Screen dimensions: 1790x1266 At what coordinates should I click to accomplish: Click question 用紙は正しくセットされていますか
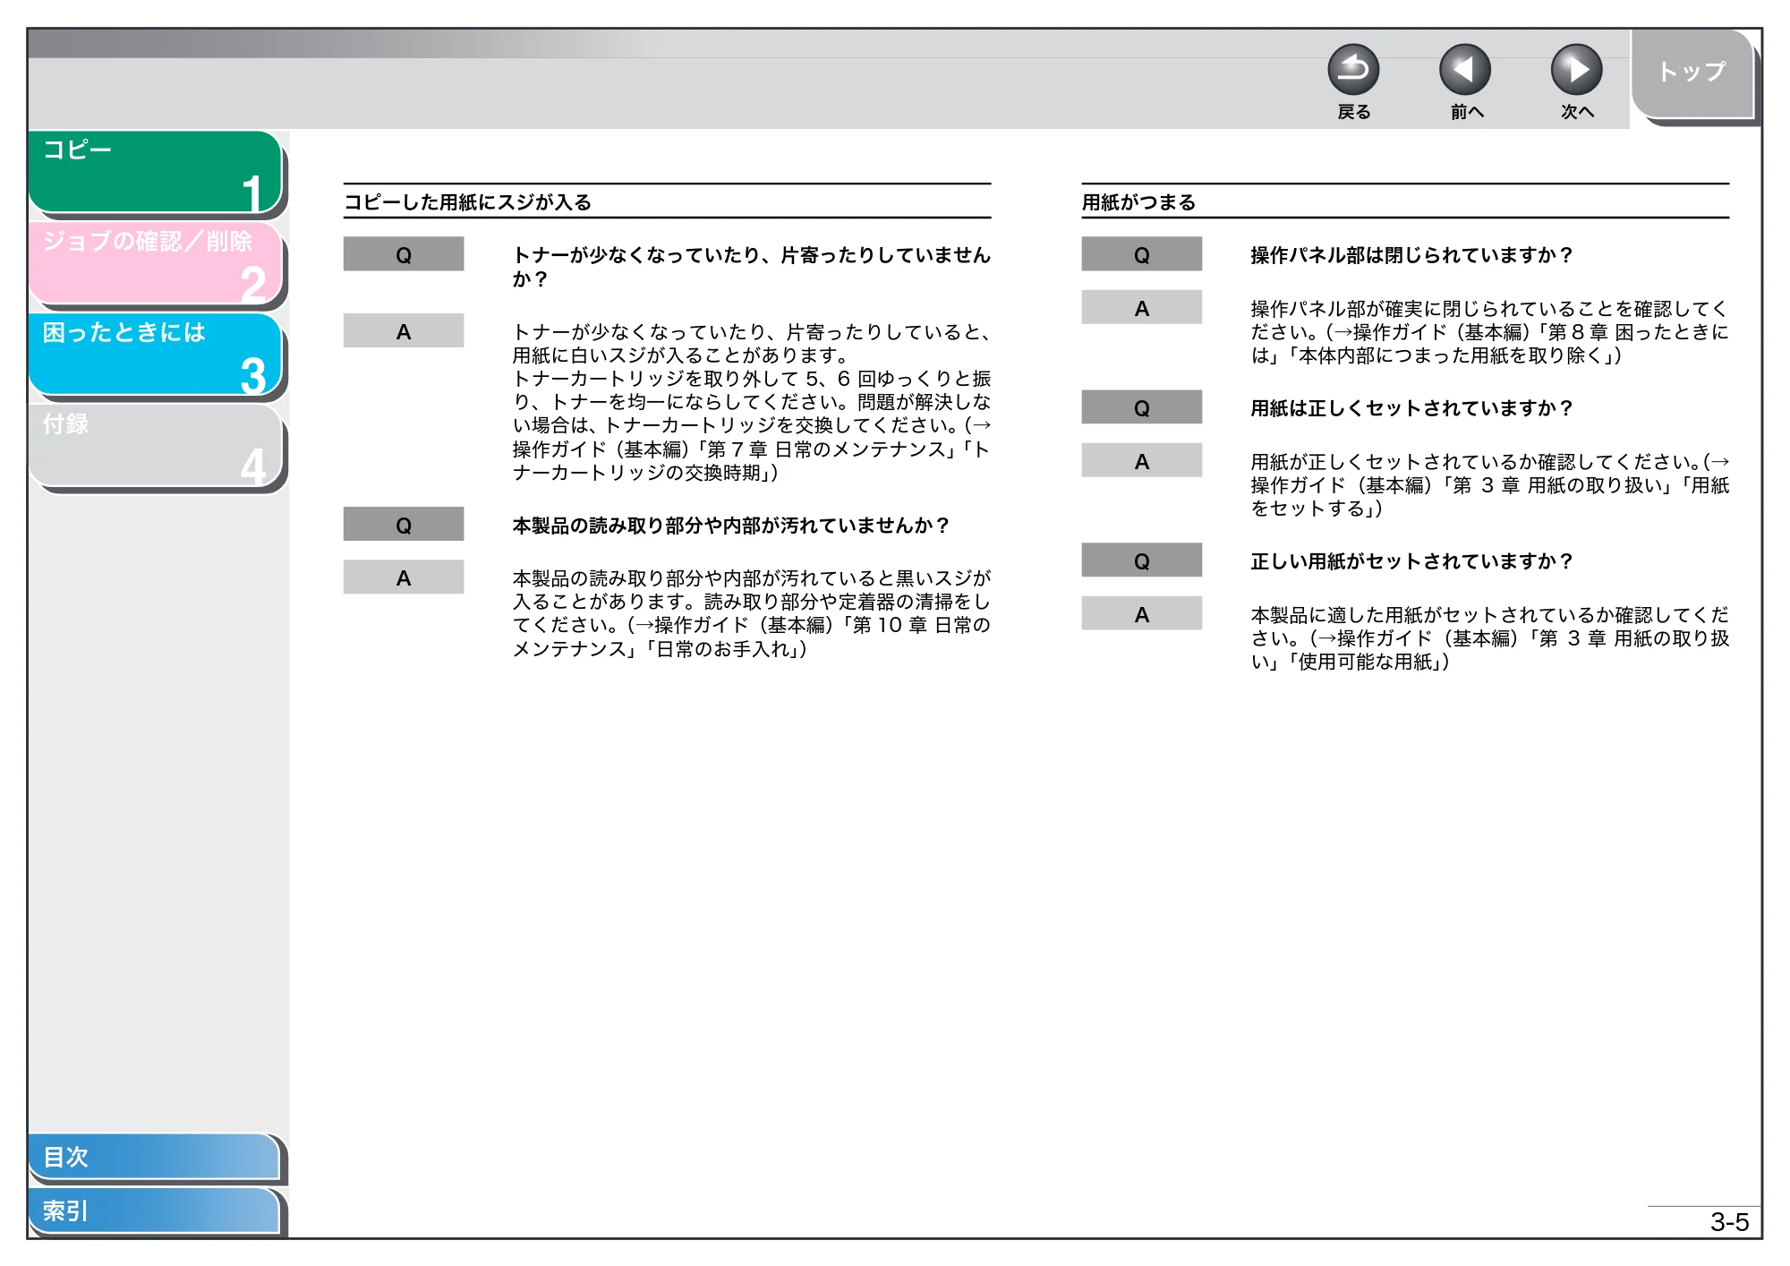point(1411,408)
